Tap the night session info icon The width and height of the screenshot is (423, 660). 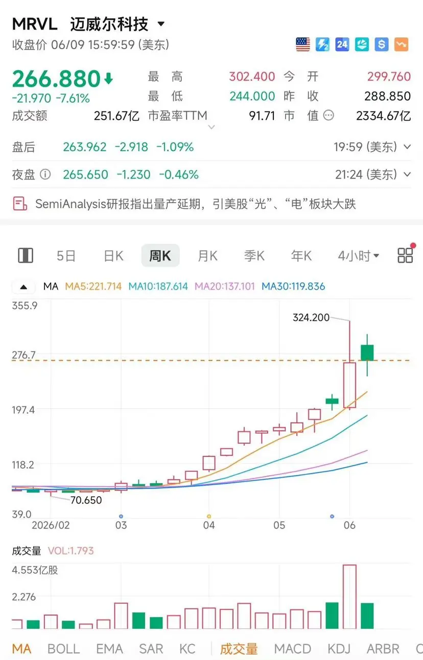click(45, 174)
